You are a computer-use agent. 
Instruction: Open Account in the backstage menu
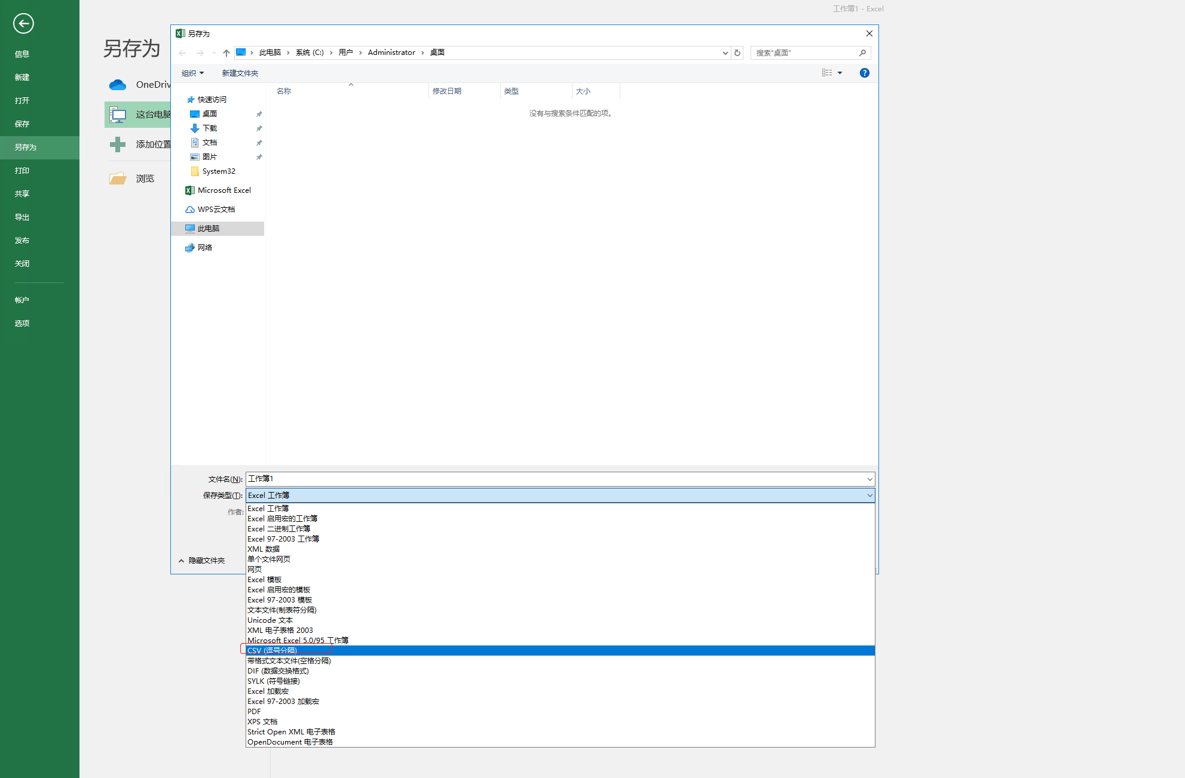click(x=39, y=300)
